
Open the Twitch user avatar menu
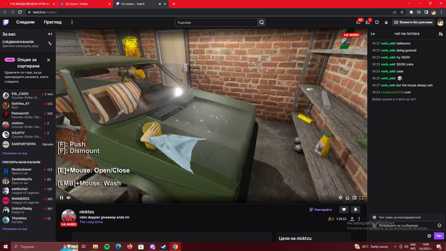click(440, 22)
